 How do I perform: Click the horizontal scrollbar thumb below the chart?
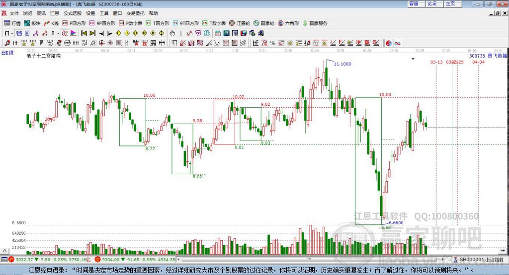(308, 260)
